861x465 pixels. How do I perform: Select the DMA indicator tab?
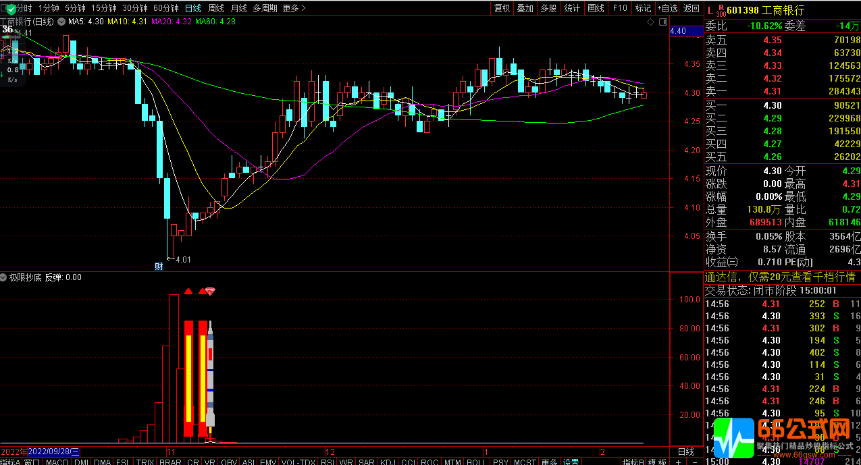pos(103,462)
